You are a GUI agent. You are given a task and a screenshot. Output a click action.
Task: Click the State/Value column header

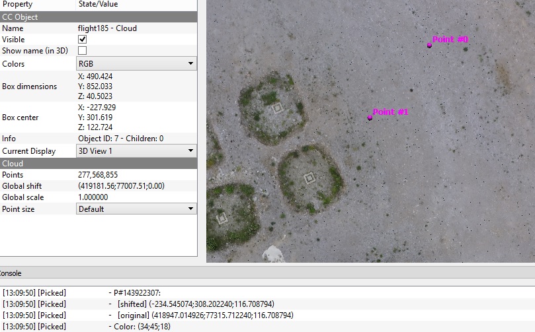99,5
